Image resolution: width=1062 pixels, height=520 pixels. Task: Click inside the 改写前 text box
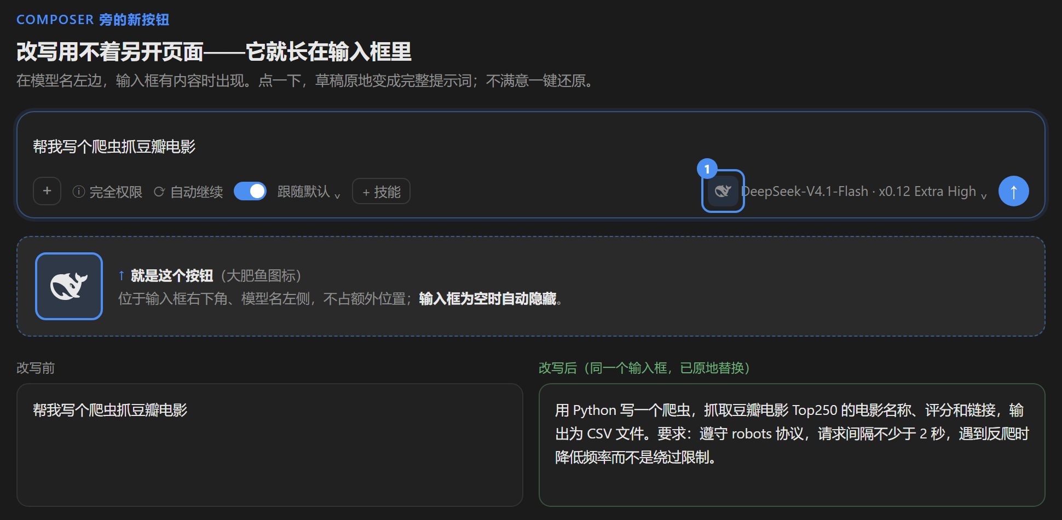[269, 444]
